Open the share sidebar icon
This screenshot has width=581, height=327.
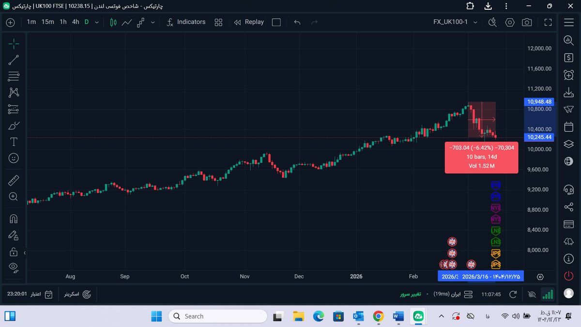[x=569, y=207]
